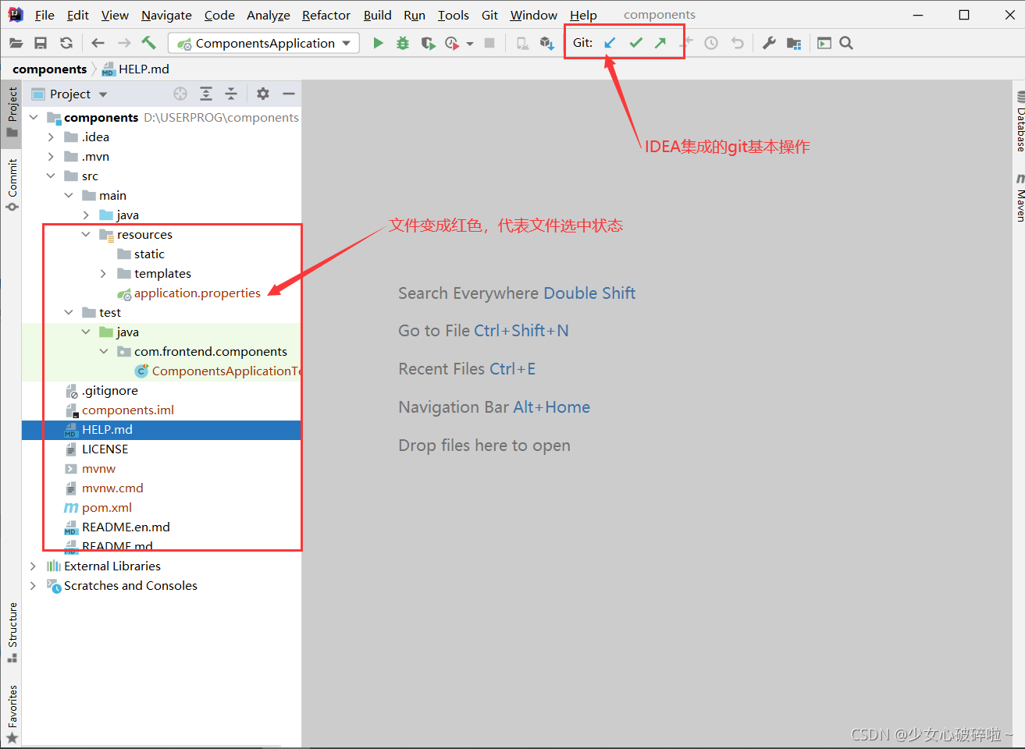Toggle the Maven tool window tab
The image size is (1025, 749).
click(x=1020, y=198)
